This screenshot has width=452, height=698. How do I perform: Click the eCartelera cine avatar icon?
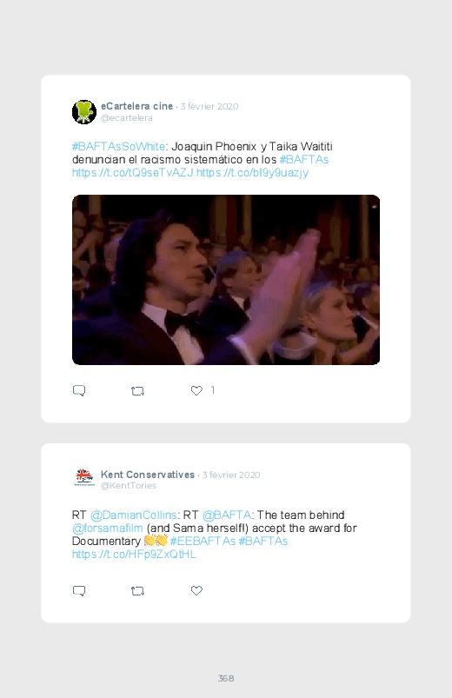(84, 112)
